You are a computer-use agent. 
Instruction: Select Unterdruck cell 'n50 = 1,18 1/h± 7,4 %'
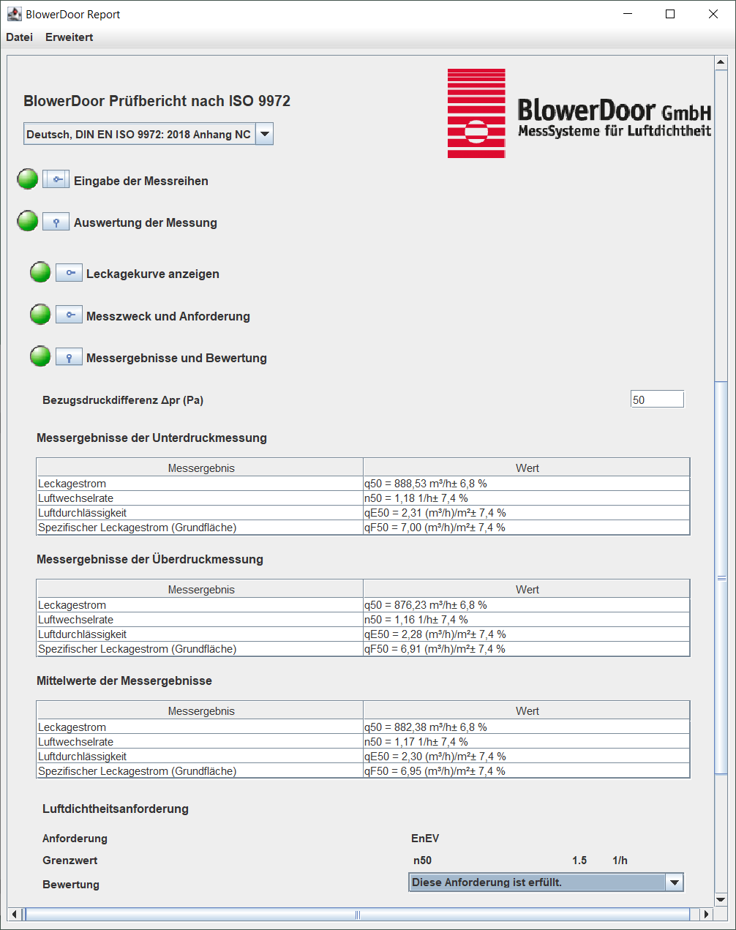pyautogui.click(x=526, y=498)
